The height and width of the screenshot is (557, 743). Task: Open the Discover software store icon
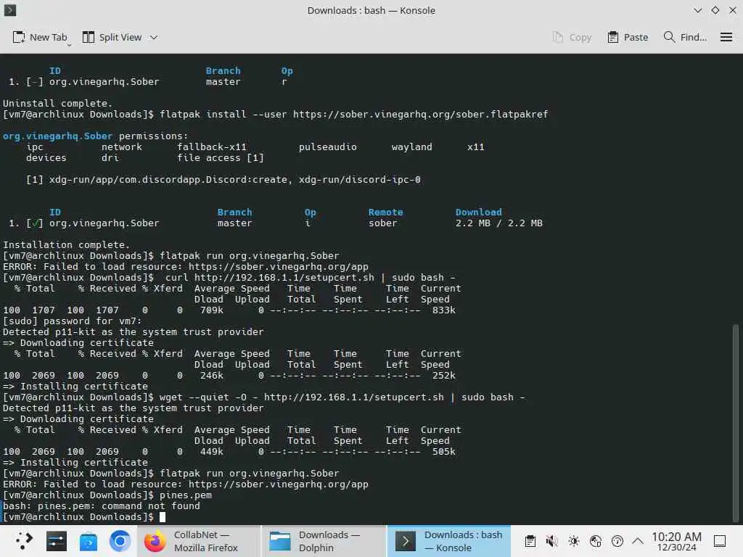pos(88,541)
